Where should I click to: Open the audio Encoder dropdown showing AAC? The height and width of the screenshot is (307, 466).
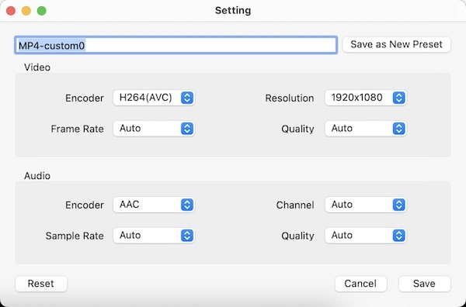pyautogui.click(x=154, y=205)
